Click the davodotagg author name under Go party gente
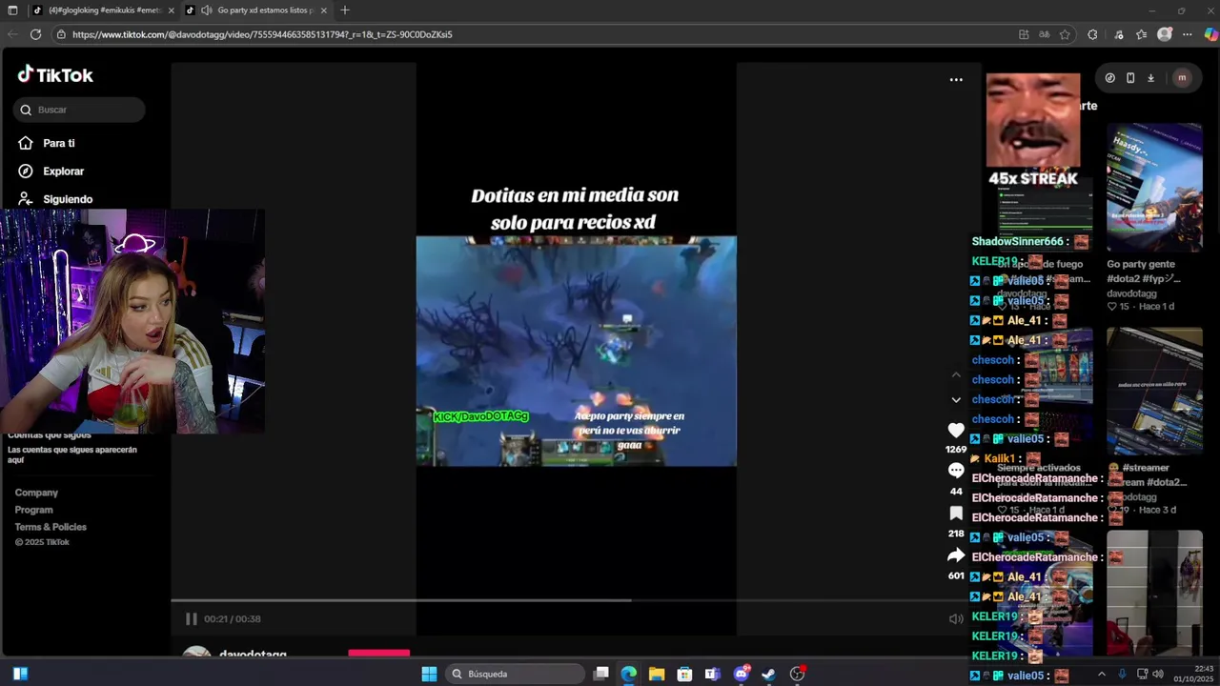1220x686 pixels. coord(1131,293)
